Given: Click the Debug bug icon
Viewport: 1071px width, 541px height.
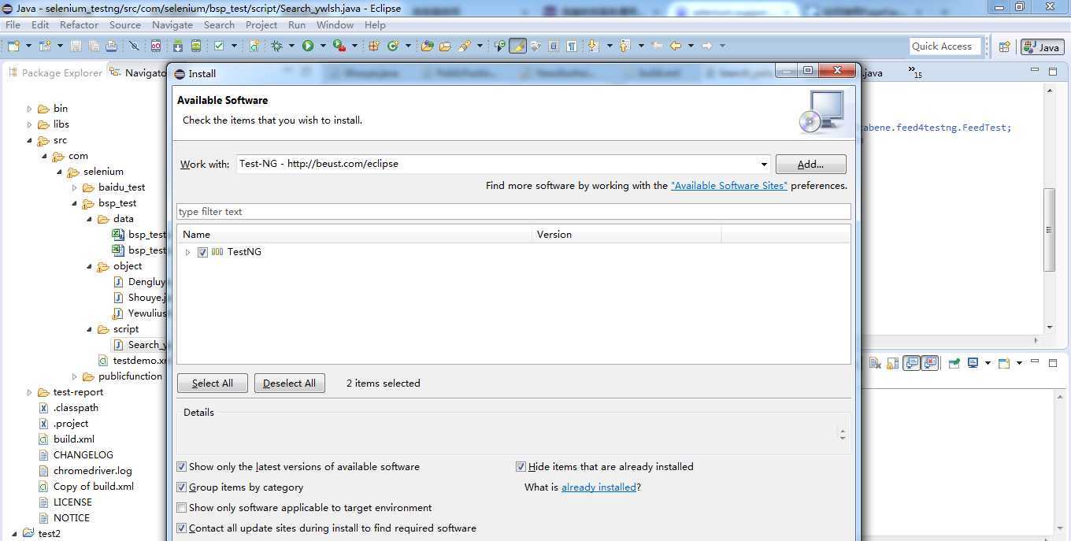Looking at the screenshot, I should (x=276, y=46).
